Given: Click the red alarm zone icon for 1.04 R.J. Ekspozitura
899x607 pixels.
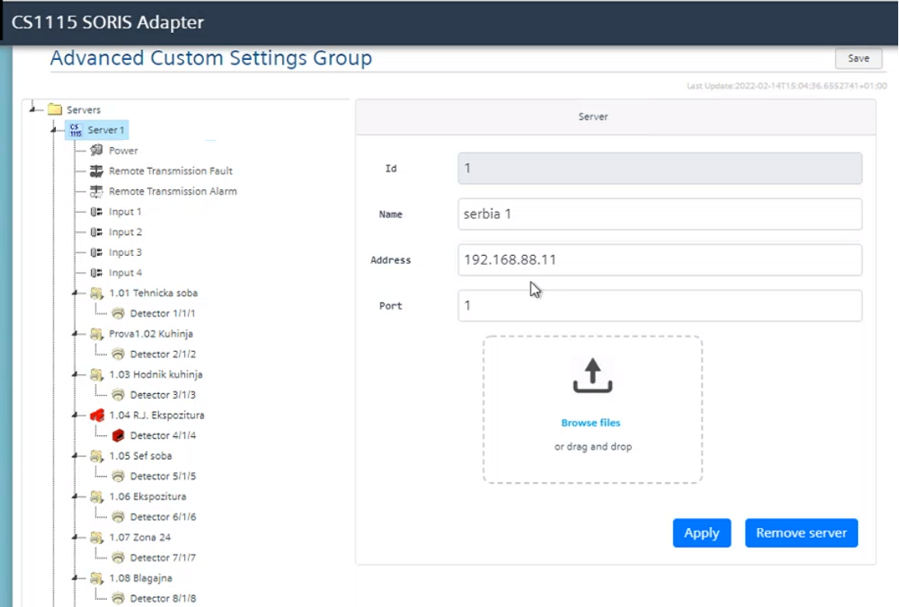Looking at the screenshot, I should point(98,415).
